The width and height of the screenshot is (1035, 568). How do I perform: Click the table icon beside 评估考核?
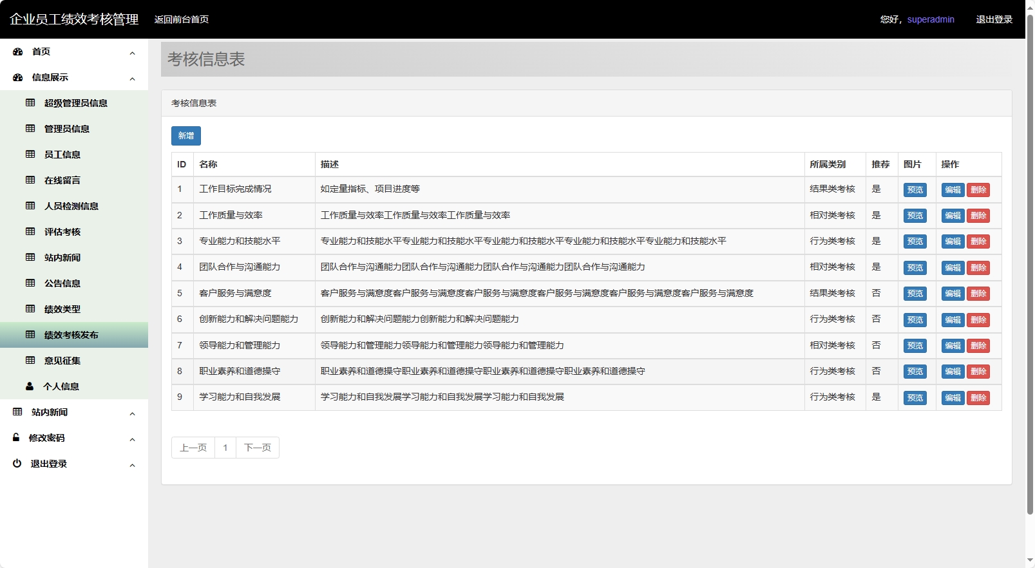coord(30,232)
